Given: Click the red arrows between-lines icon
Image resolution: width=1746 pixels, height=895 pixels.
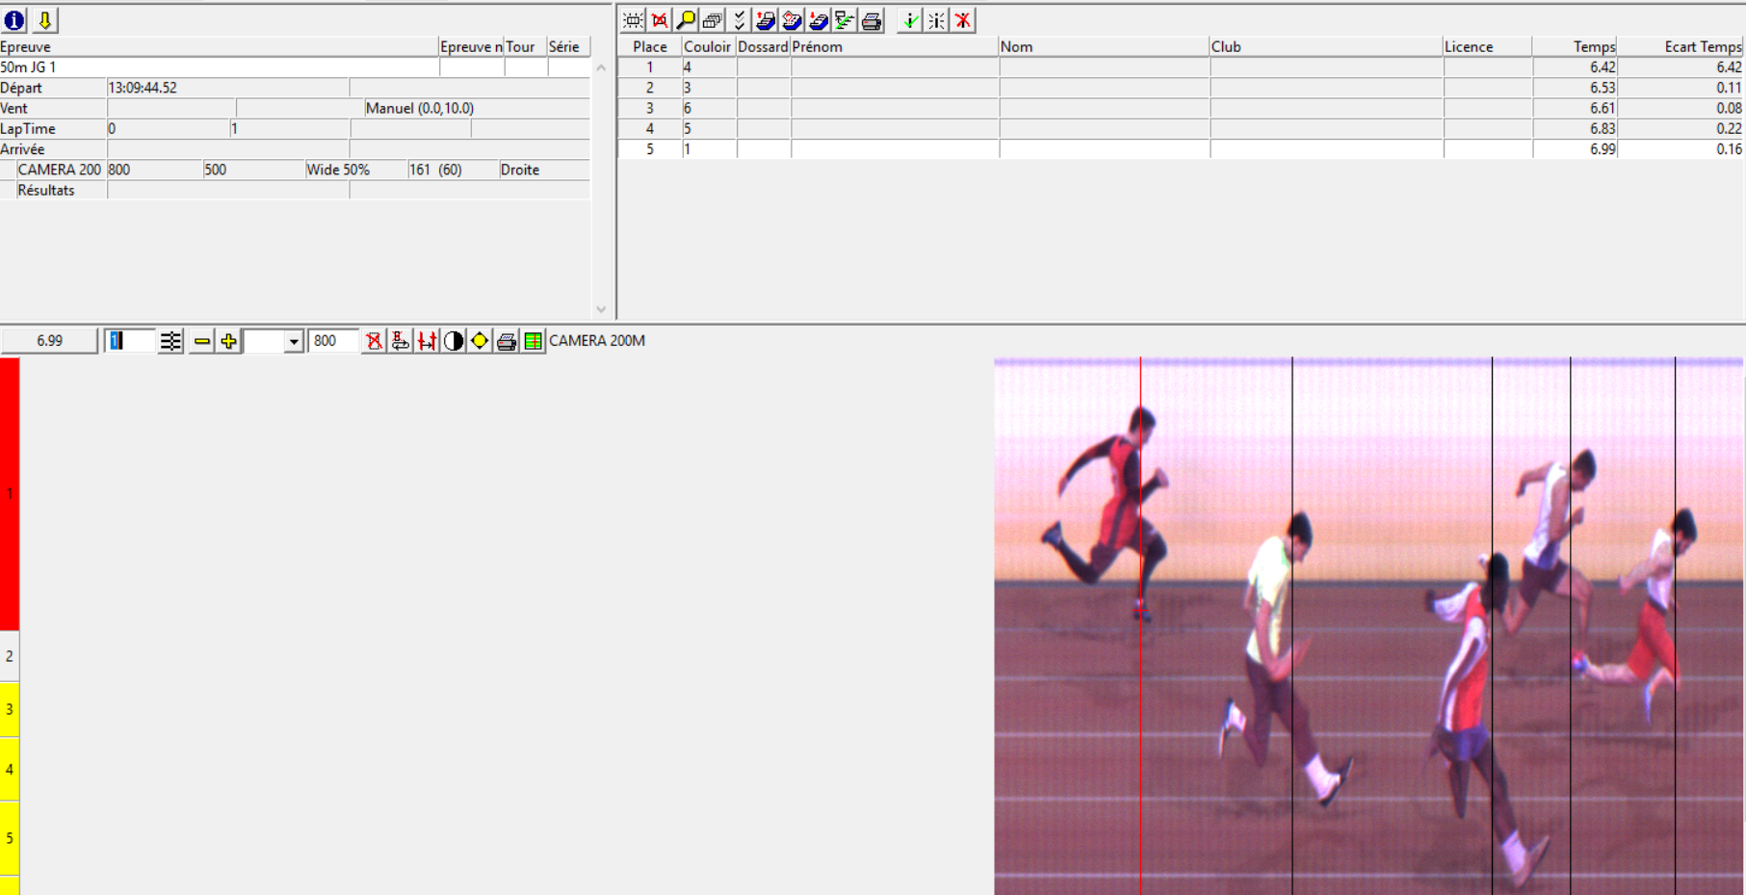Looking at the screenshot, I should (x=427, y=341).
